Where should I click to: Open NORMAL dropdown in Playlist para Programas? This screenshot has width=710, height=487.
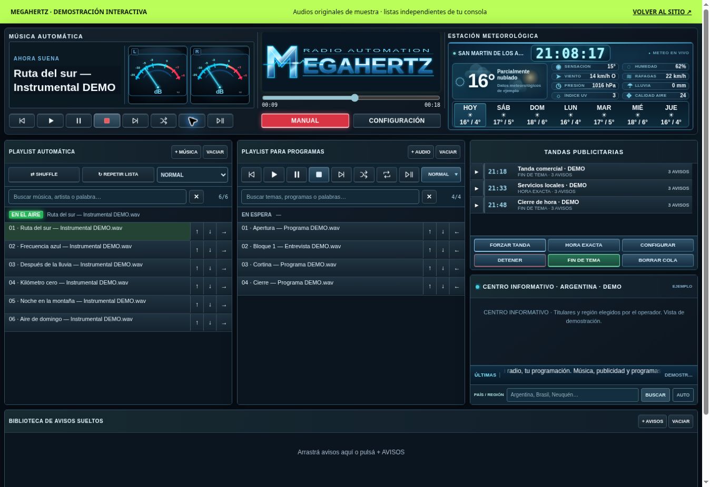(x=441, y=175)
